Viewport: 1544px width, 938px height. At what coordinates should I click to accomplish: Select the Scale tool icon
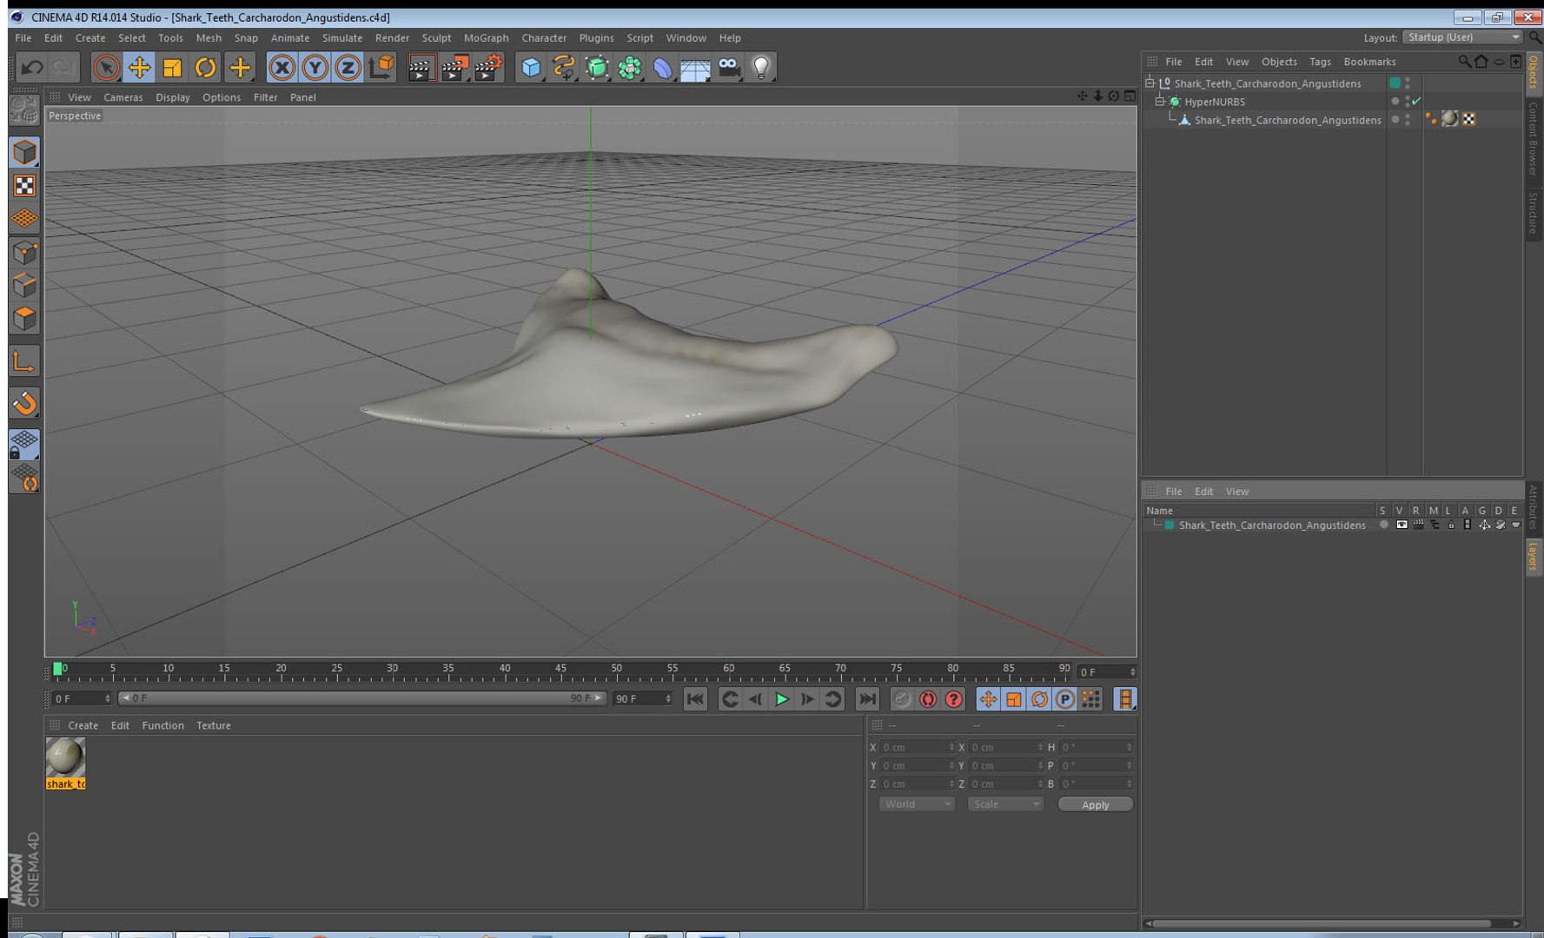point(172,67)
